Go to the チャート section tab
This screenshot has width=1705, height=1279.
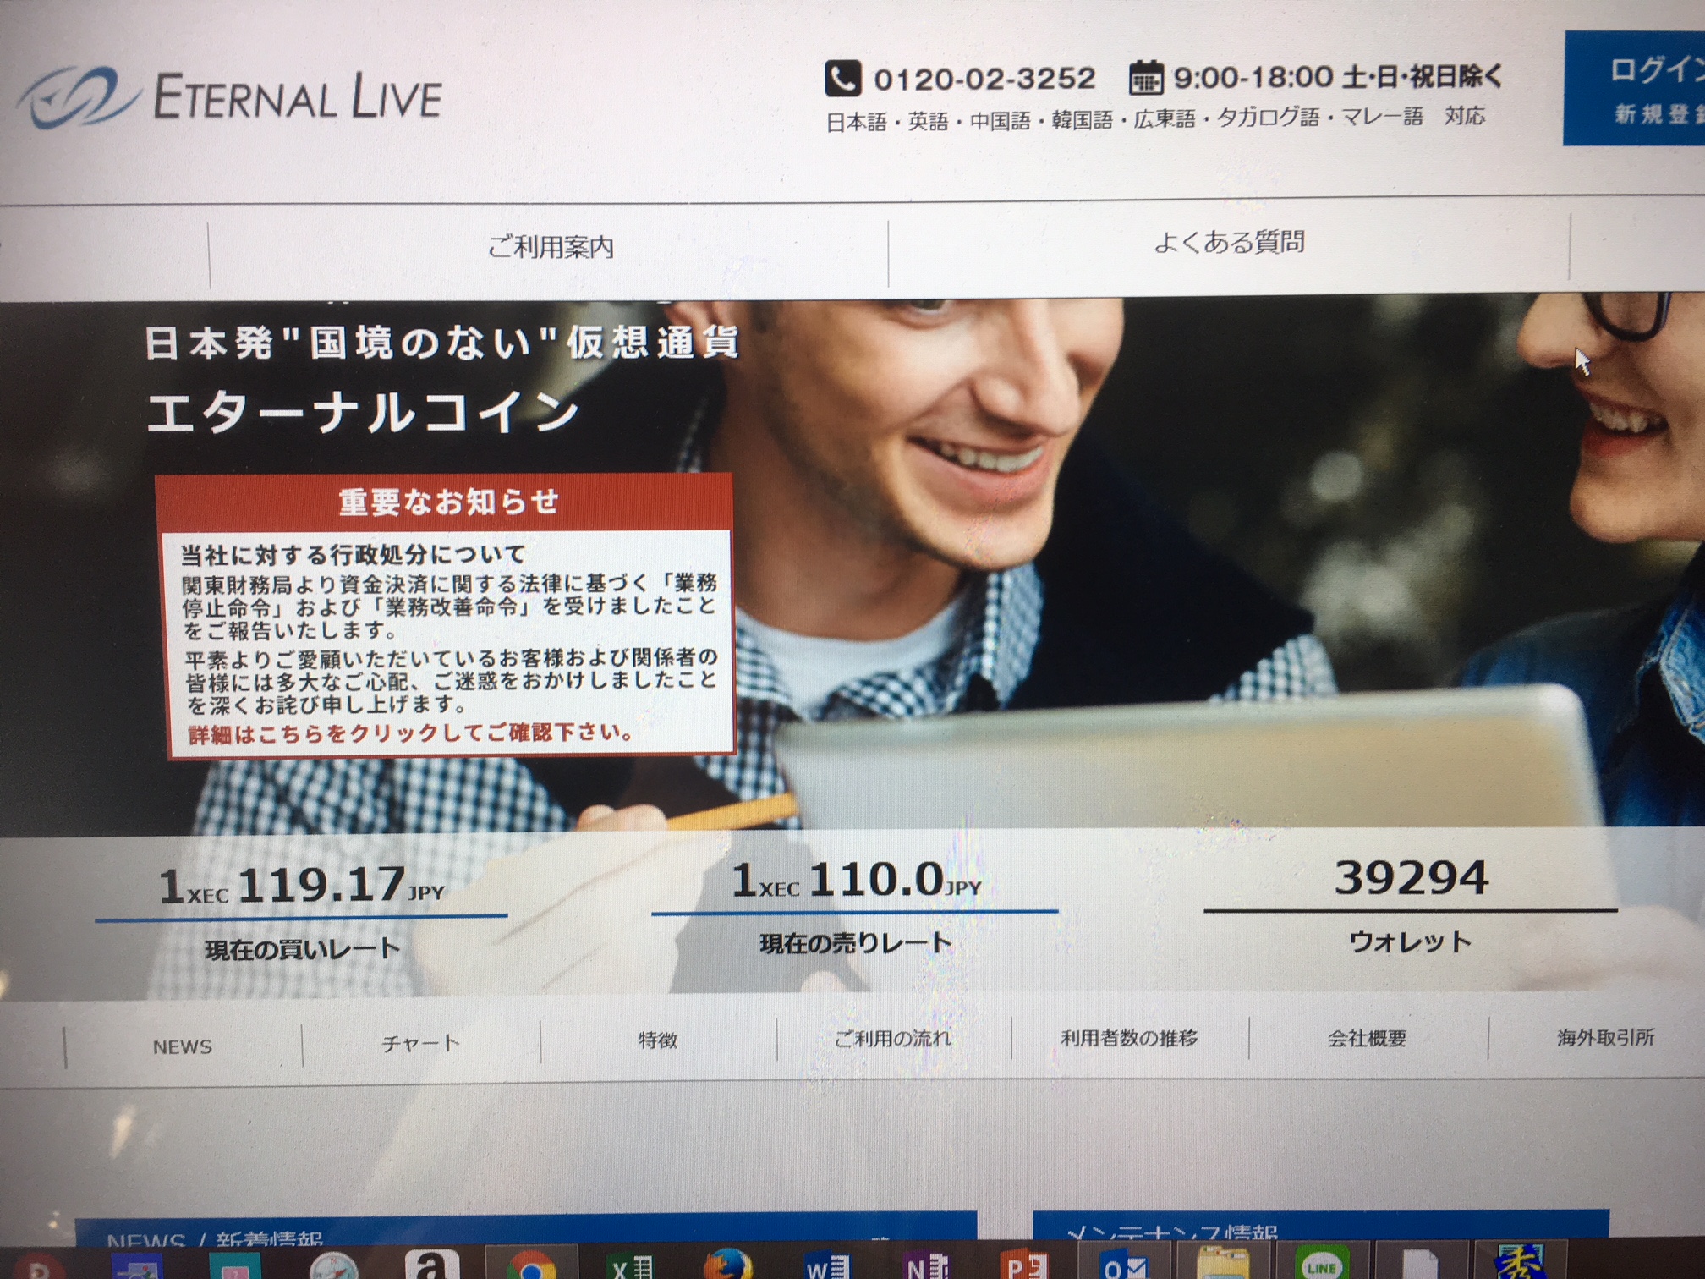tap(420, 1044)
